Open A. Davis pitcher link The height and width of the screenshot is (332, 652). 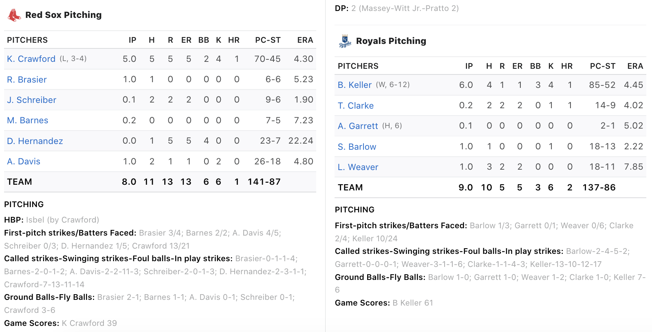click(x=24, y=162)
